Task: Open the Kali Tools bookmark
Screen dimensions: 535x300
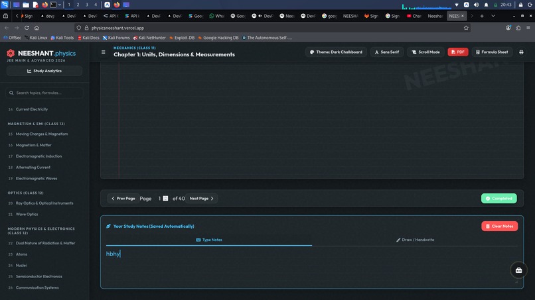Action: tap(62, 38)
